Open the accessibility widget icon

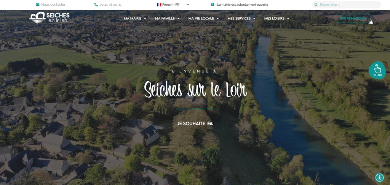(x=380, y=177)
